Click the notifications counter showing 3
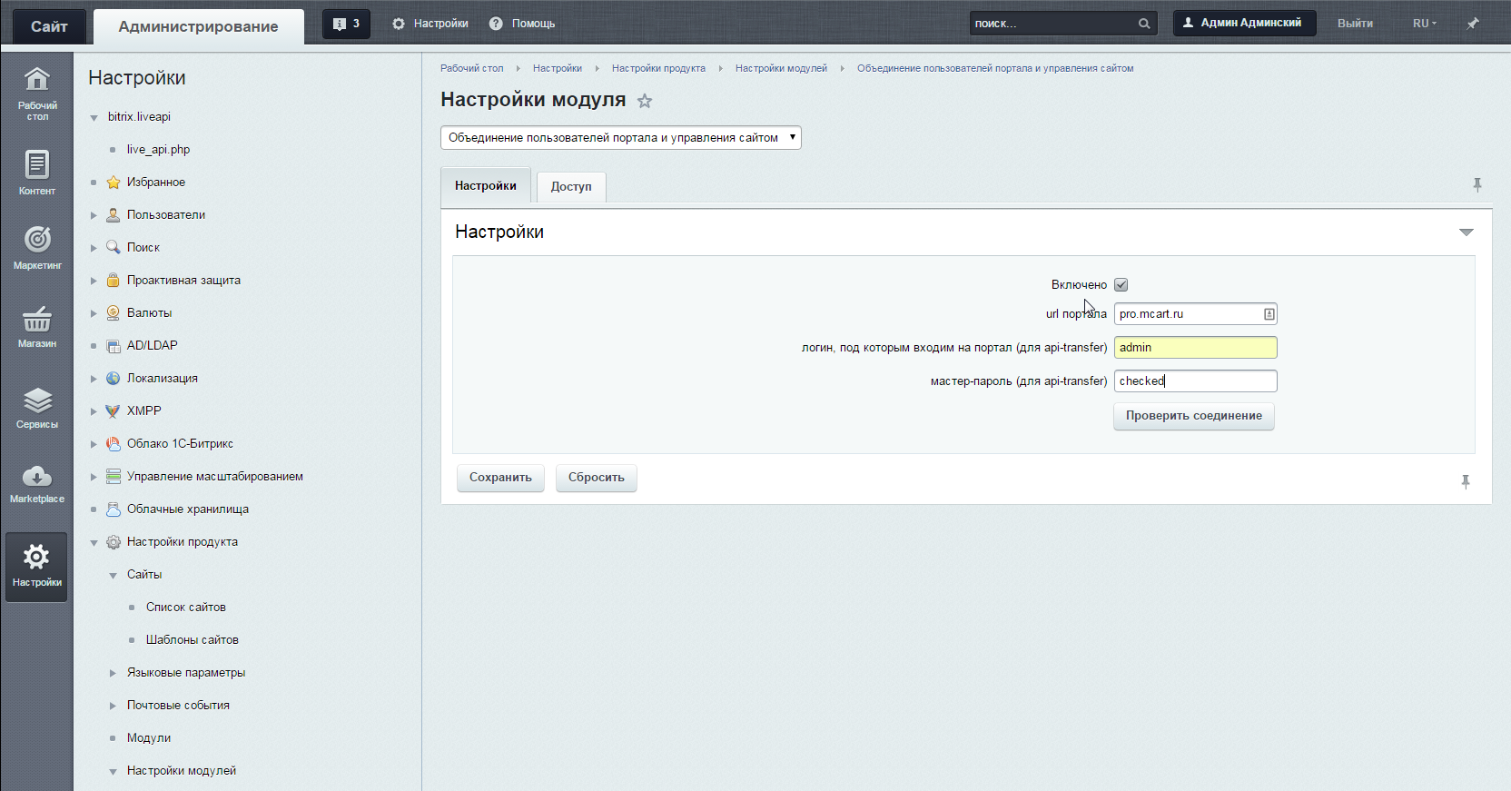The height and width of the screenshot is (791, 1511). point(347,24)
